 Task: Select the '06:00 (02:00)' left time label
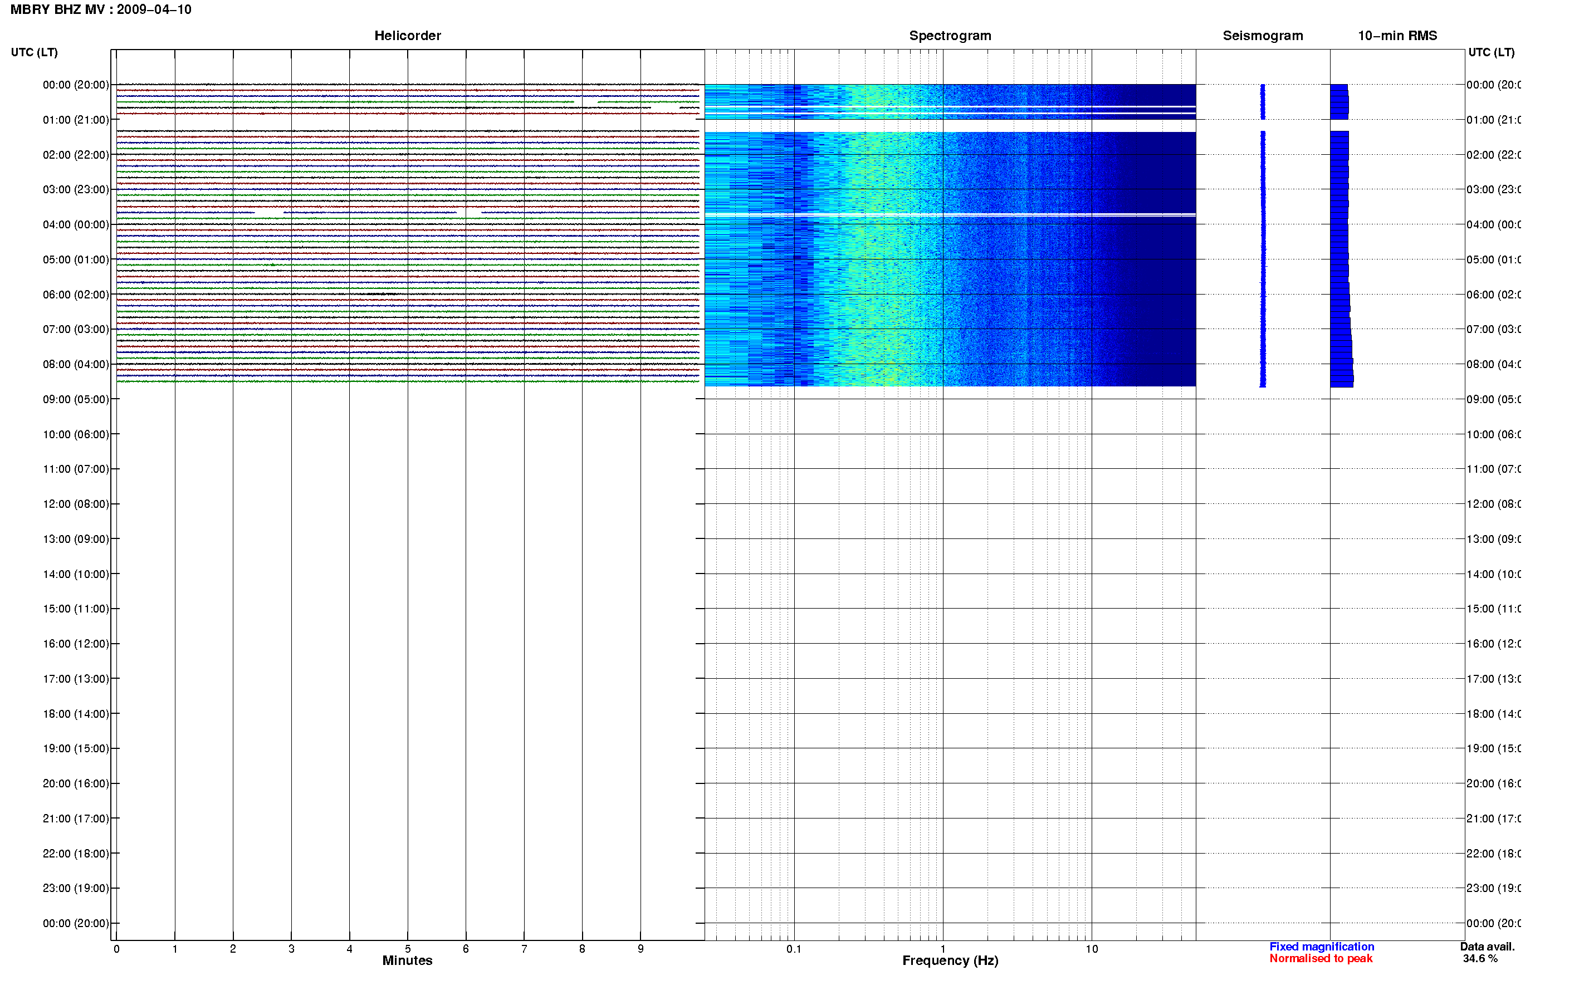click(x=76, y=295)
